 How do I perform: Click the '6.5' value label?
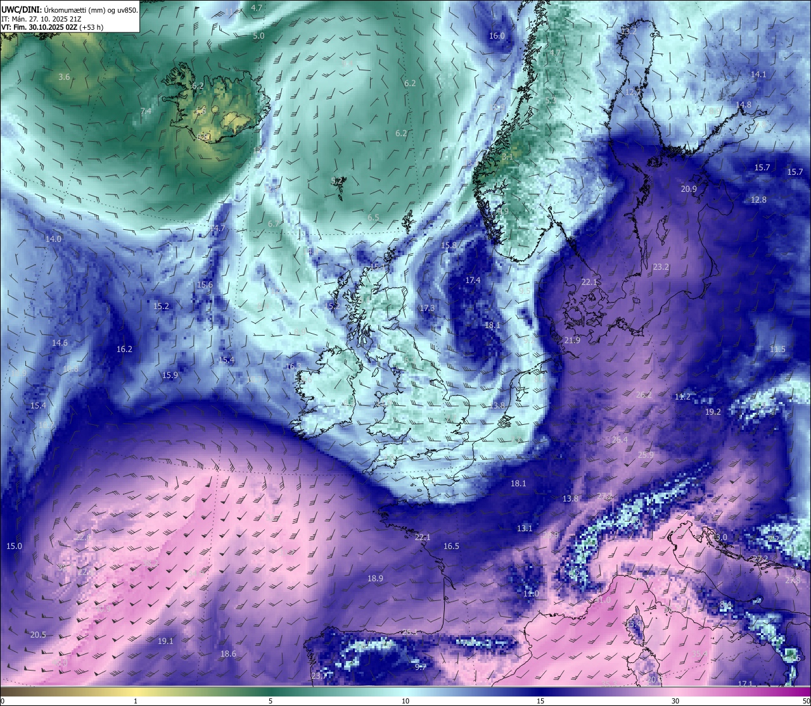tap(373, 217)
